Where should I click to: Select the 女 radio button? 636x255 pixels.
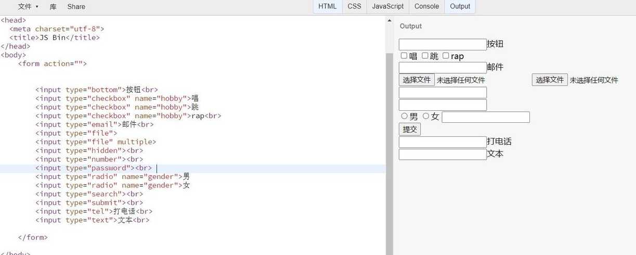[x=426, y=116]
